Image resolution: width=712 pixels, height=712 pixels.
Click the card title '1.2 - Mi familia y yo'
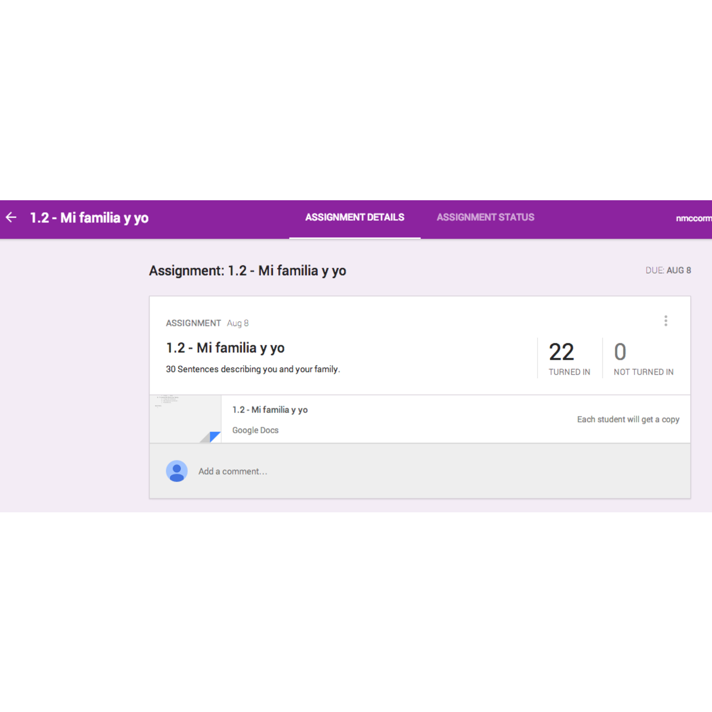pos(225,348)
